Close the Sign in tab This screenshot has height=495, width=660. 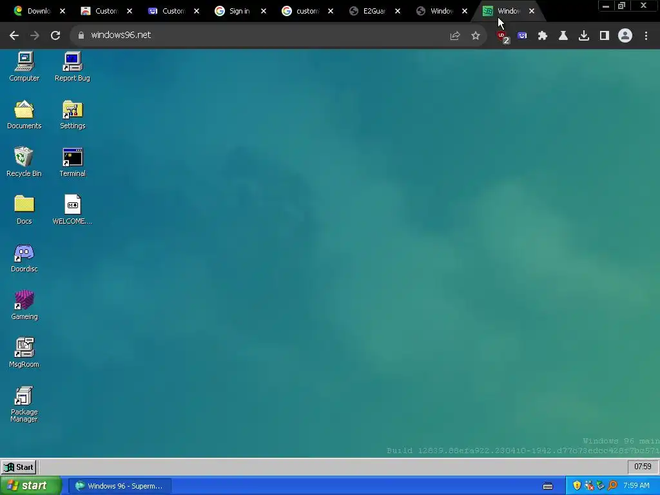coord(264,11)
